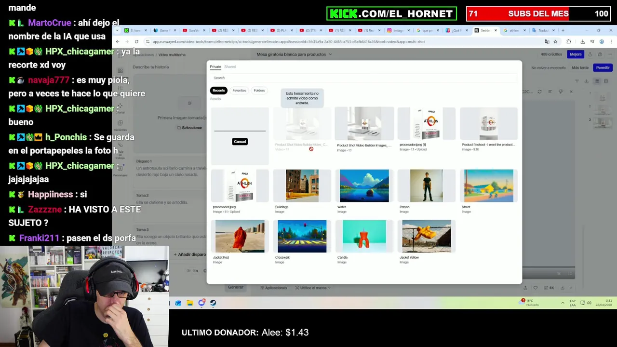The width and height of the screenshot is (617, 347).
Task: Click No volver a mostrarlo
Action: 549,67
